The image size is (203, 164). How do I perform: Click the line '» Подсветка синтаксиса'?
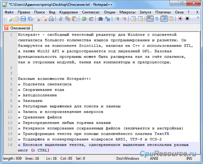point(45,84)
